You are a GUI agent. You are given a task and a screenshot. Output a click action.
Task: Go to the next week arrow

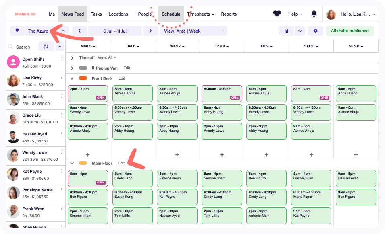pyautogui.click(x=150, y=31)
